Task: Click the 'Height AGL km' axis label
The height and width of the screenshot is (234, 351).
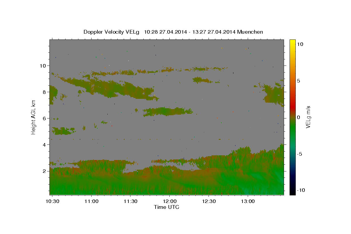Action: pos(34,117)
